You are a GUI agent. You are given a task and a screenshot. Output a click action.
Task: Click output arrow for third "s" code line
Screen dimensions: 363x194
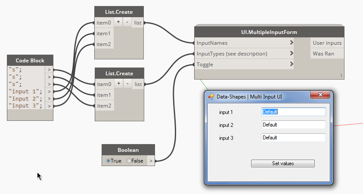click(49, 84)
